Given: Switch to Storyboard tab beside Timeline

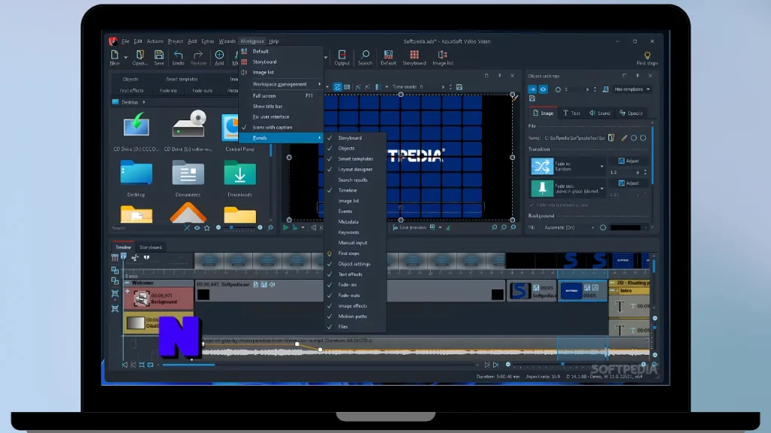Looking at the screenshot, I should [151, 247].
